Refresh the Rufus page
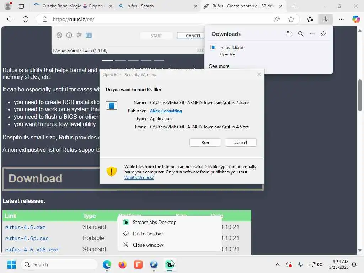 point(26,19)
